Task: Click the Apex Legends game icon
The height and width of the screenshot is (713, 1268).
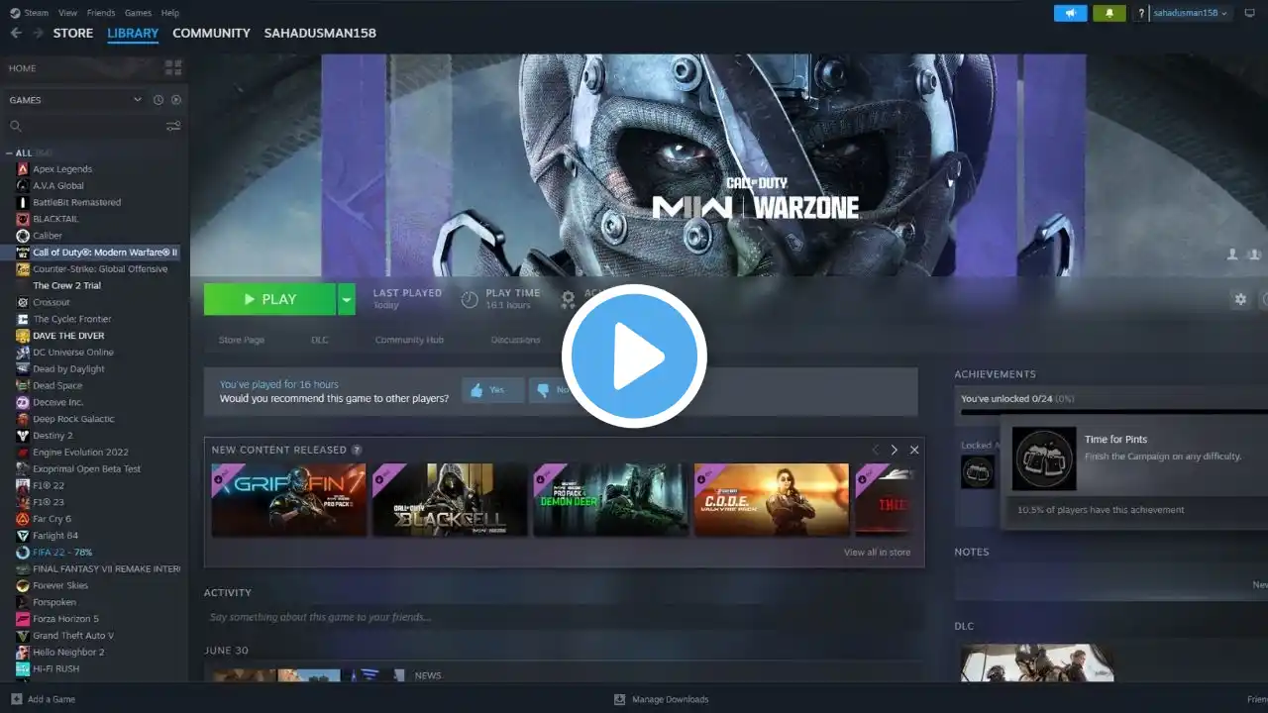Action: click(24, 169)
